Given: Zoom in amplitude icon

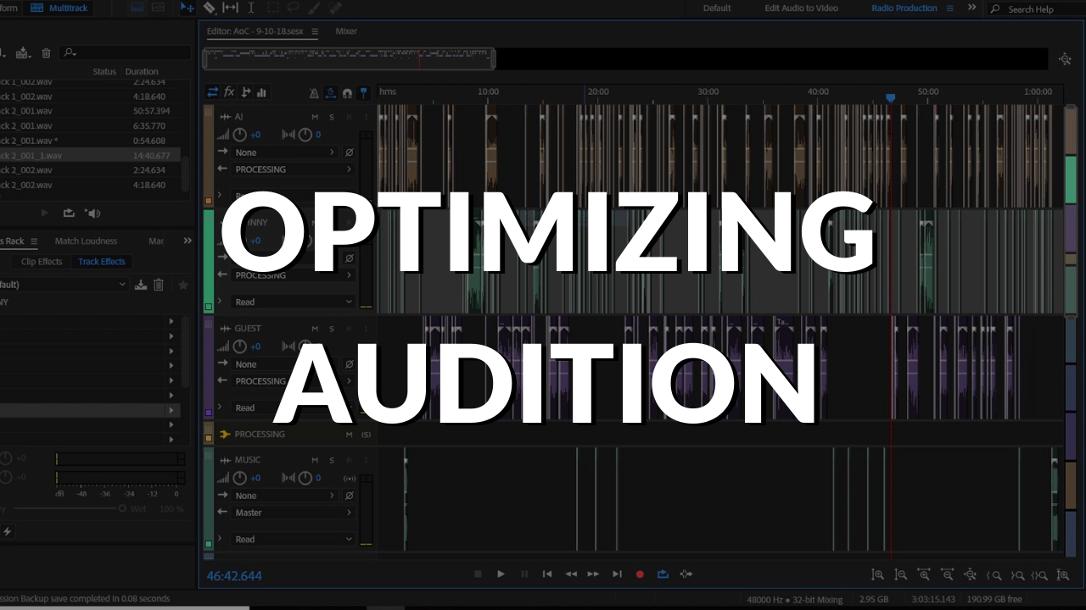Looking at the screenshot, I should click(877, 574).
